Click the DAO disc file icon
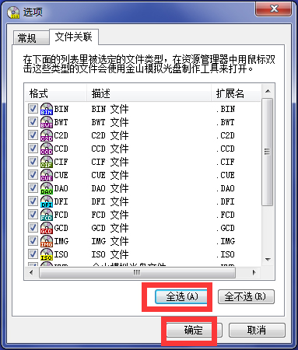Viewport: 298px width, 350px height. tap(47, 188)
